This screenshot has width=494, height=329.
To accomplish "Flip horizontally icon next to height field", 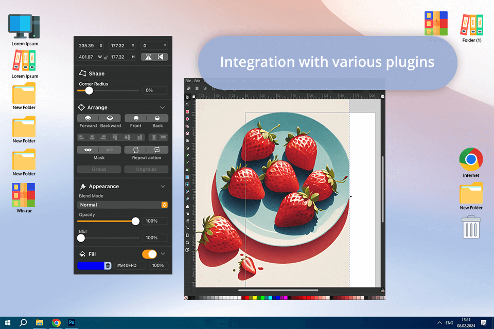I will click(x=161, y=57).
